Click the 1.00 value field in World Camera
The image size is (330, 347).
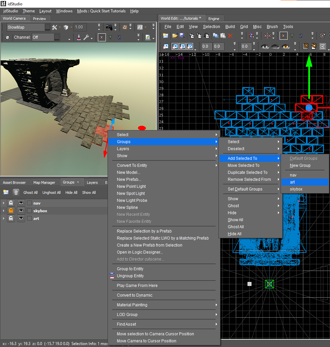coord(80,27)
